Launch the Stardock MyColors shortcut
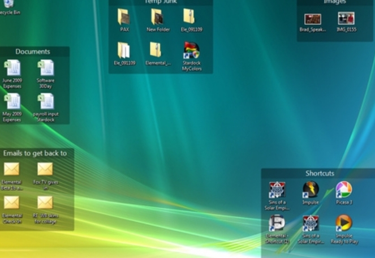This screenshot has height=258, width=375. point(191,50)
